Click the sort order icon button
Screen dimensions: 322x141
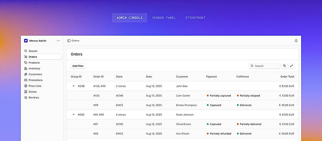pos(284,66)
